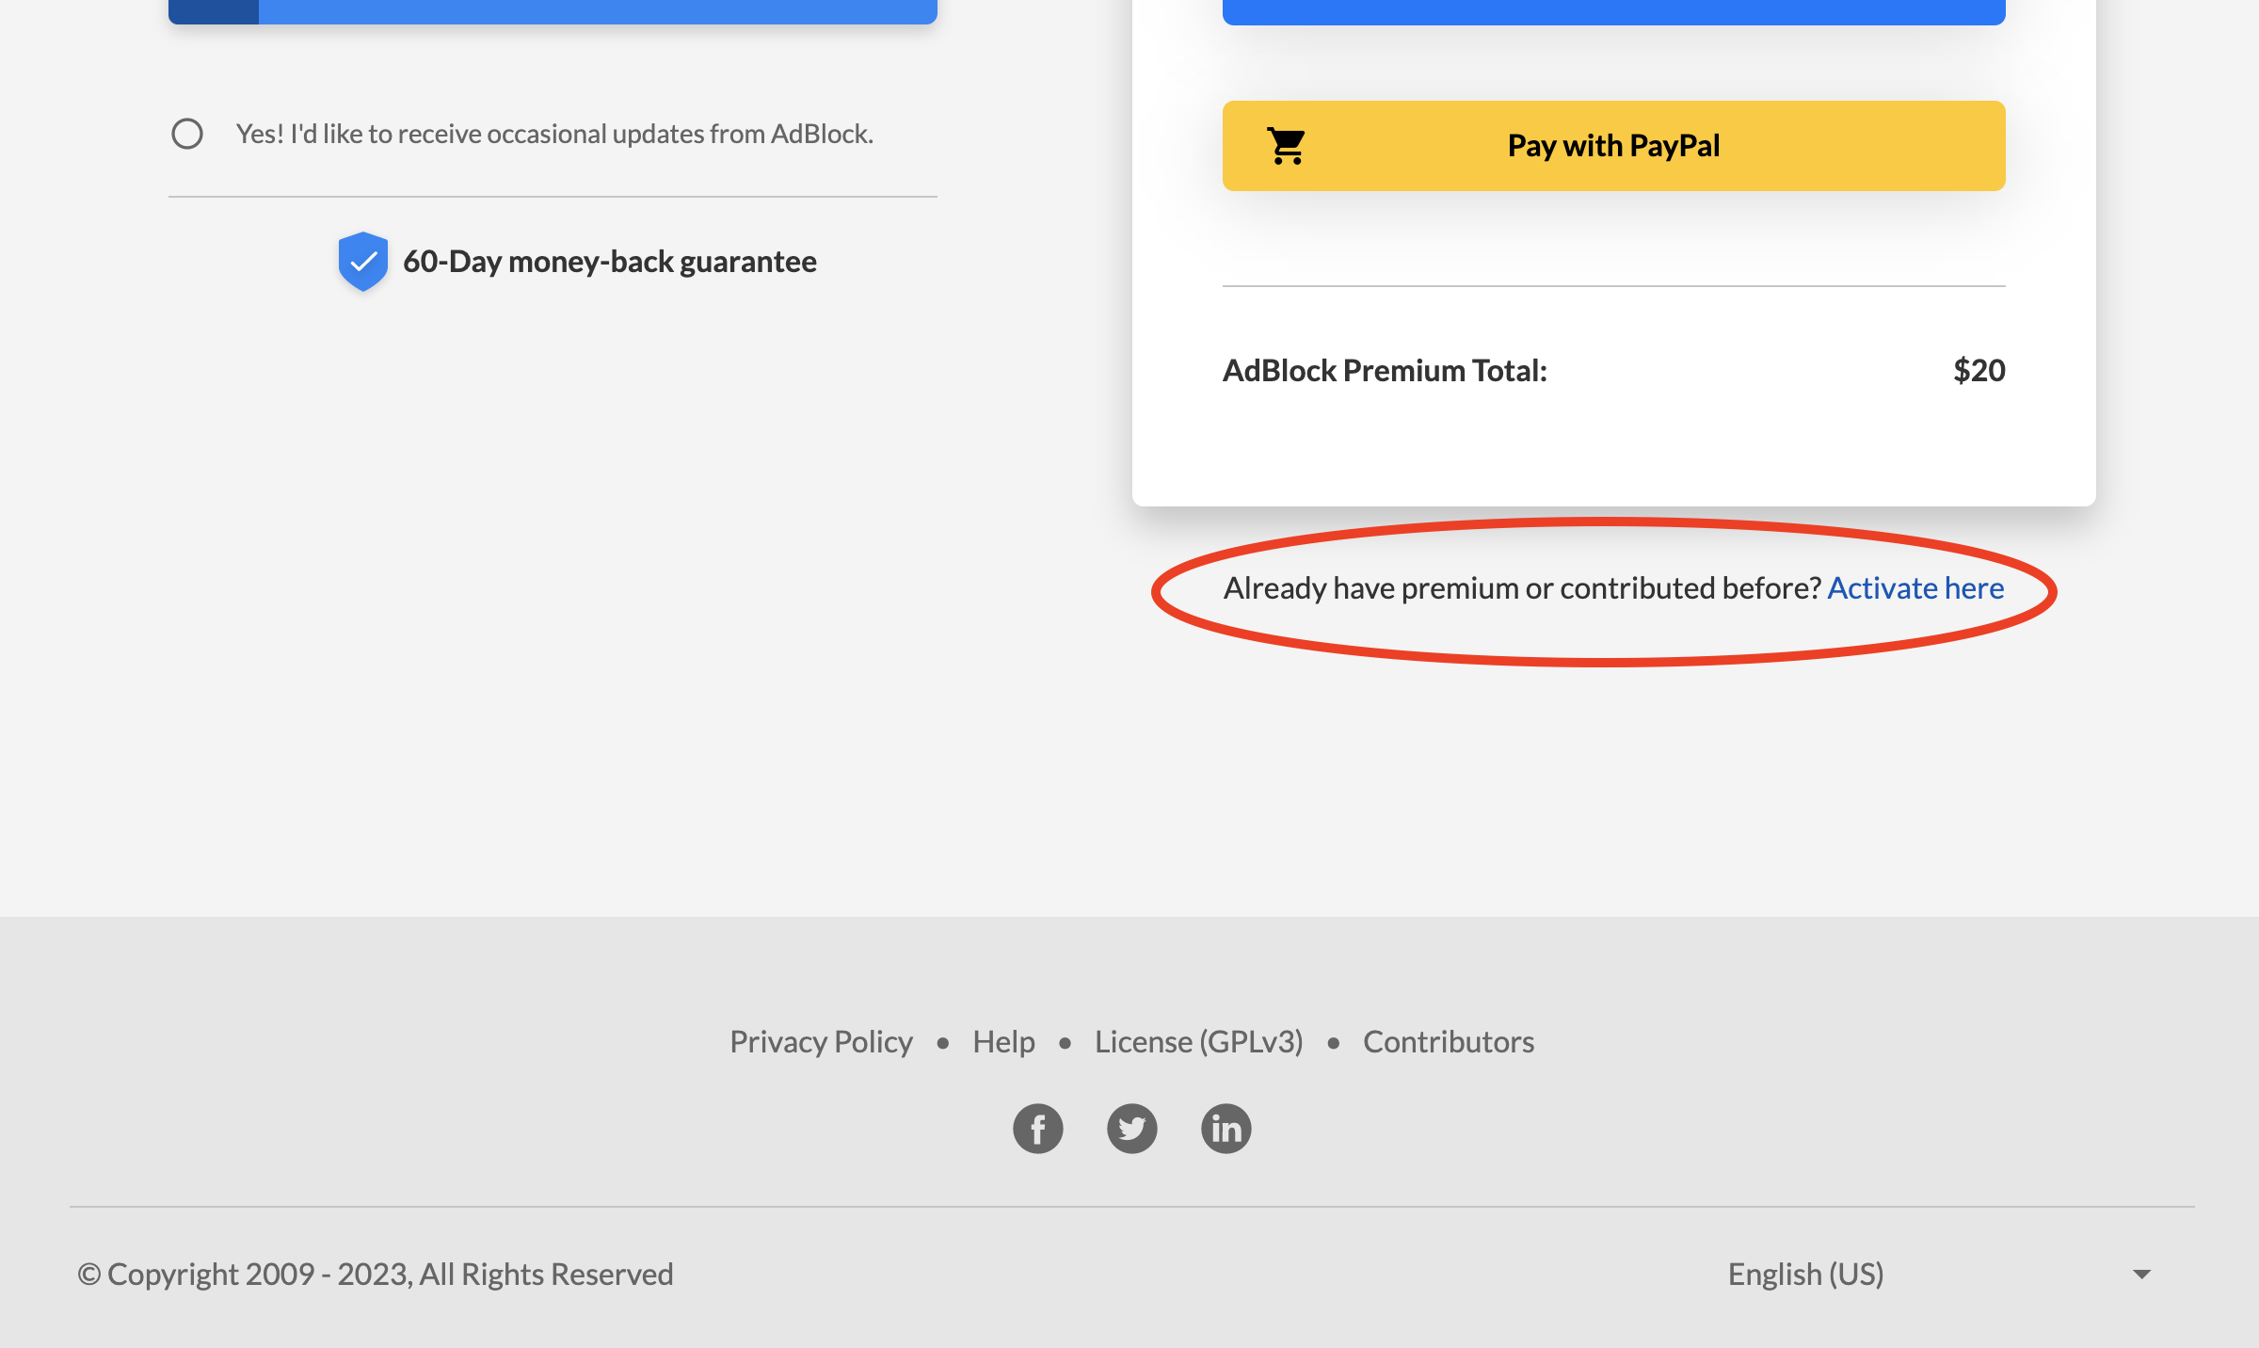Viewport: 2259px width, 1348px height.
Task: Click the AdBlock Premium Total row
Action: point(1385,369)
